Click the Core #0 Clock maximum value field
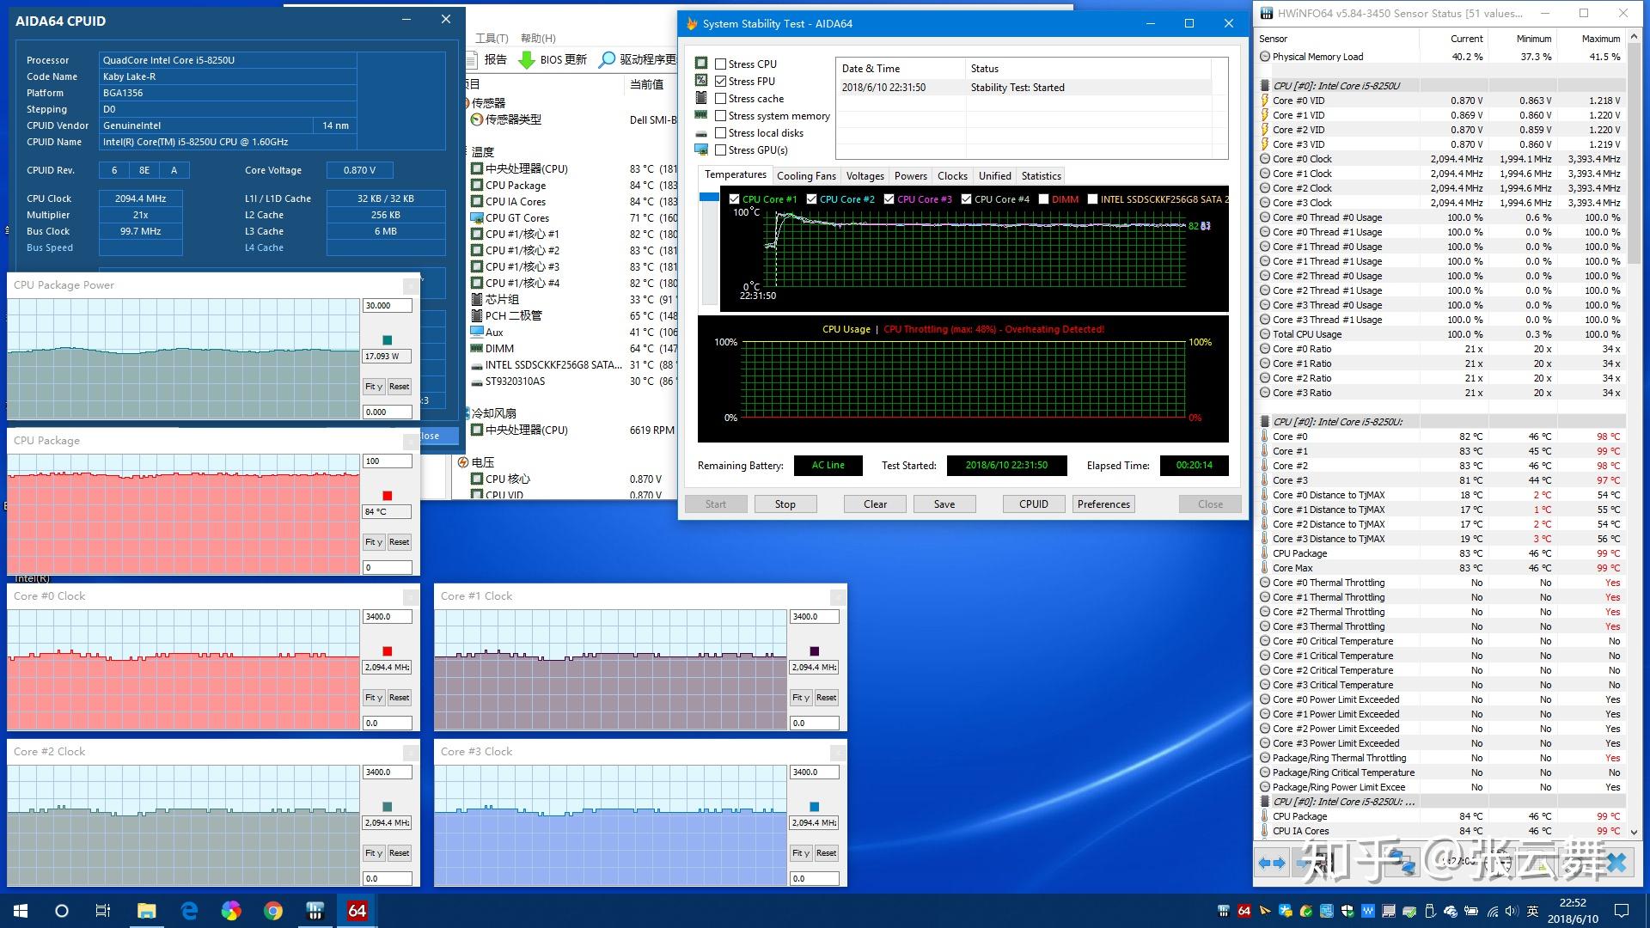Viewport: 1650px width, 928px height. tap(388, 617)
